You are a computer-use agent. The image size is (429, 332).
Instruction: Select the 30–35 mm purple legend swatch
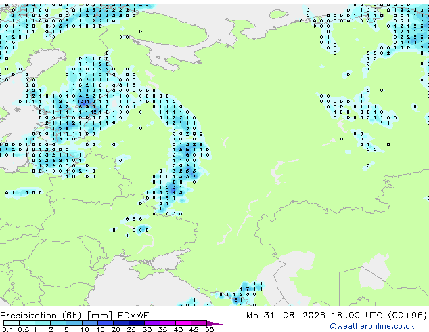pos(152,323)
